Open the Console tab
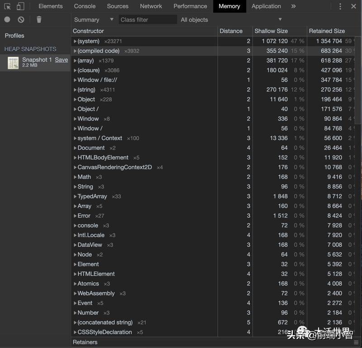Image resolution: width=362 pixels, height=348 pixels. pyautogui.click(x=85, y=6)
